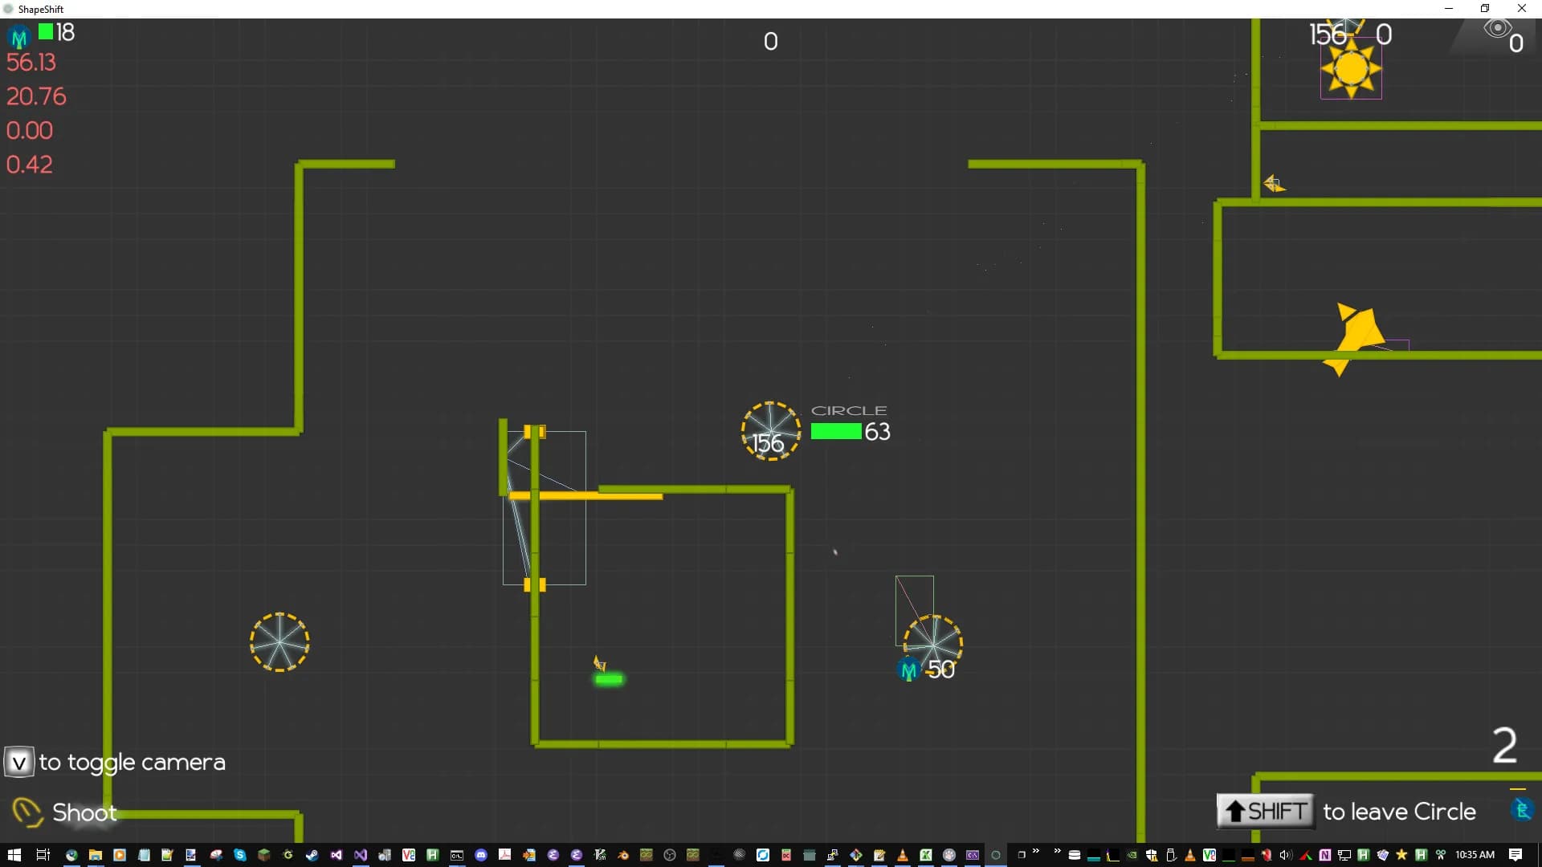Click the dashed circle labeled 156
Viewport: 1542px width, 867px height.
pos(770,431)
